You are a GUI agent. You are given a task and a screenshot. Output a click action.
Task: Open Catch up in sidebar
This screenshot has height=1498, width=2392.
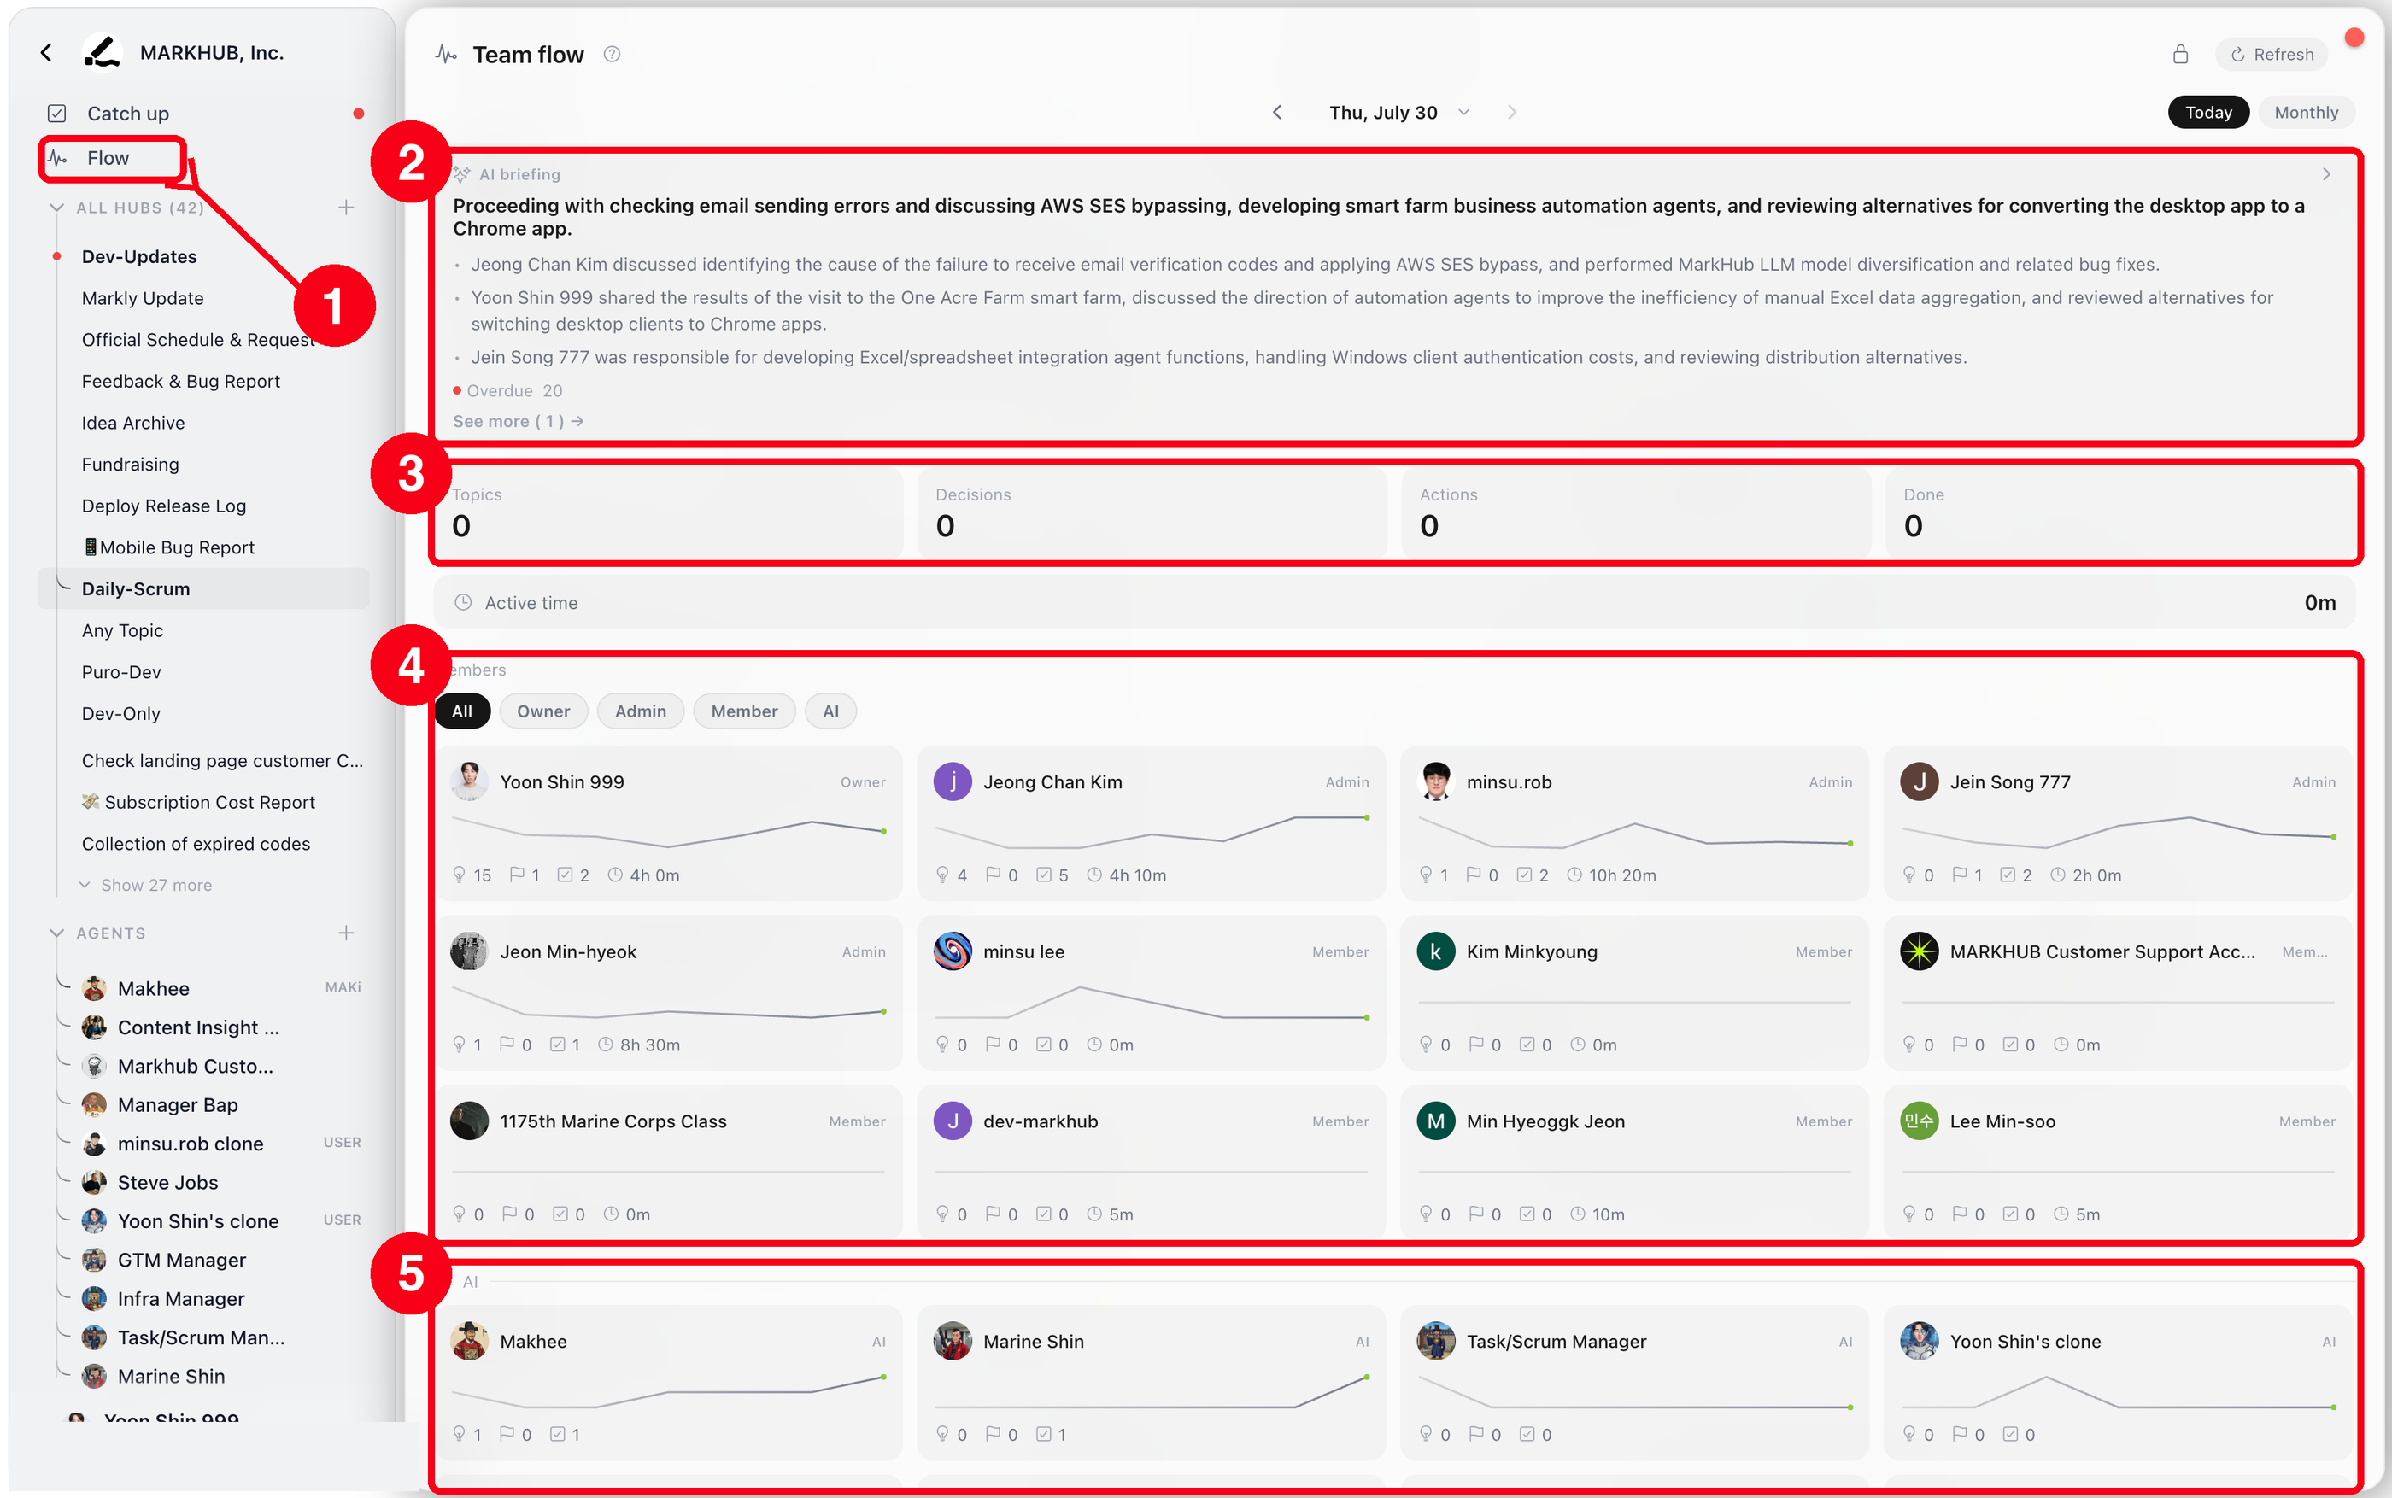point(128,113)
